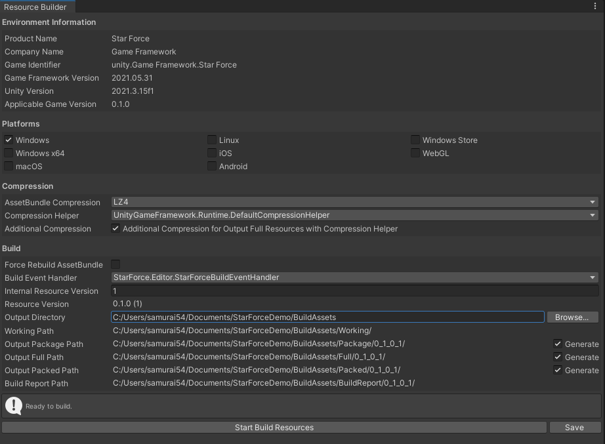Click the Output Directory input field

pos(328,317)
